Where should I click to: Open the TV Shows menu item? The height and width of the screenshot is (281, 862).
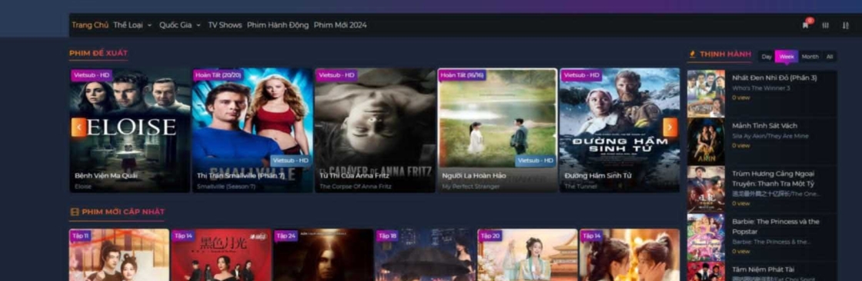pos(225,25)
